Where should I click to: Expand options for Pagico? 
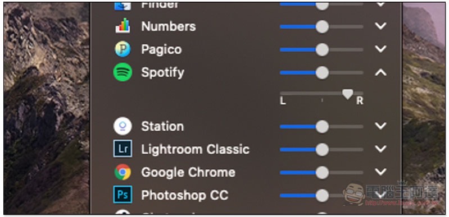click(380, 49)
